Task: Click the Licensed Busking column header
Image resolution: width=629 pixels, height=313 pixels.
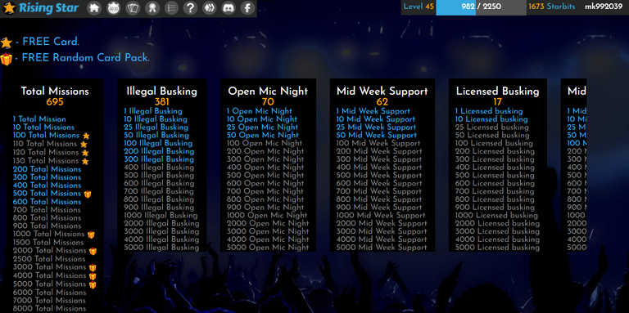Action: coord(497,92)
